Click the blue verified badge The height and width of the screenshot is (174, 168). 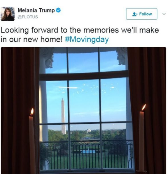(x=58, y=10)
